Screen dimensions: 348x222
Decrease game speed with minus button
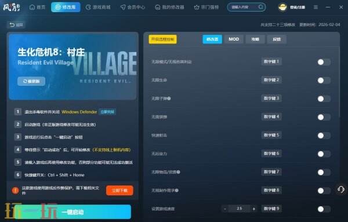[225, 209]
